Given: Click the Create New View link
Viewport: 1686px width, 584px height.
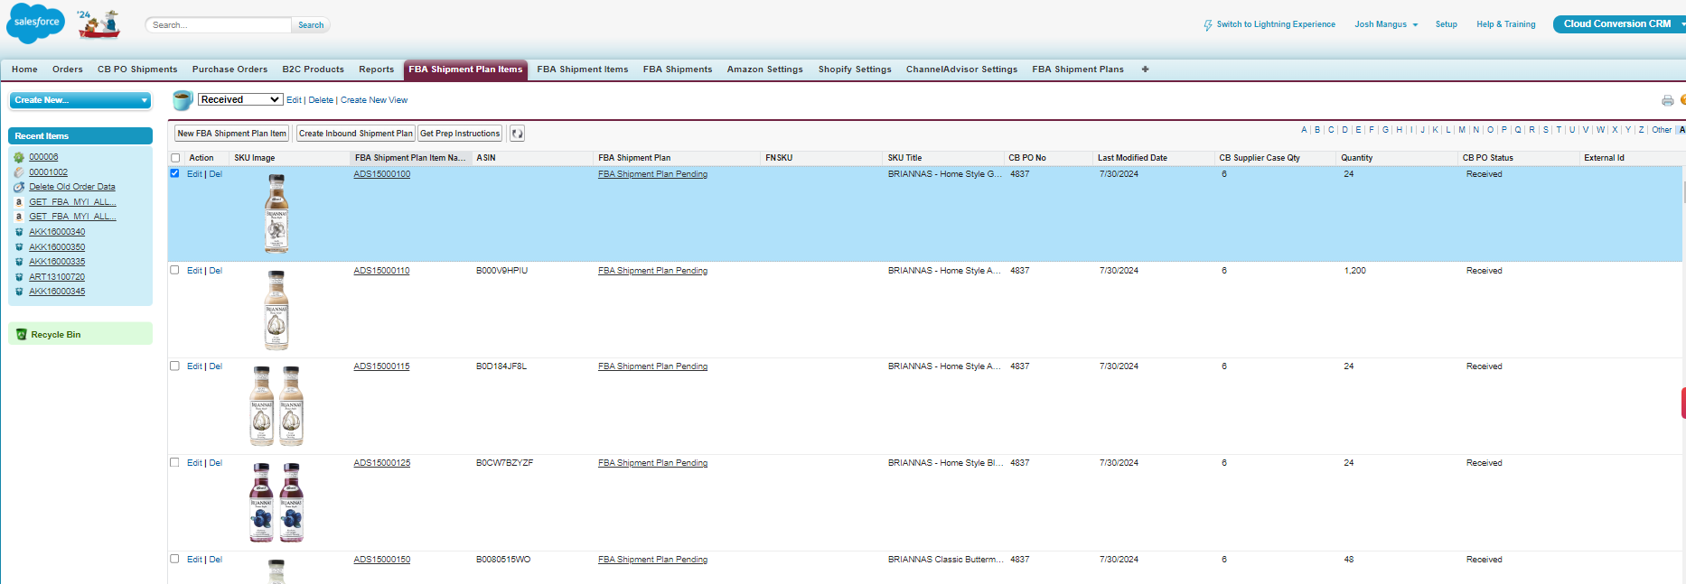Looking at the screenshot, I should pos(374,100).
